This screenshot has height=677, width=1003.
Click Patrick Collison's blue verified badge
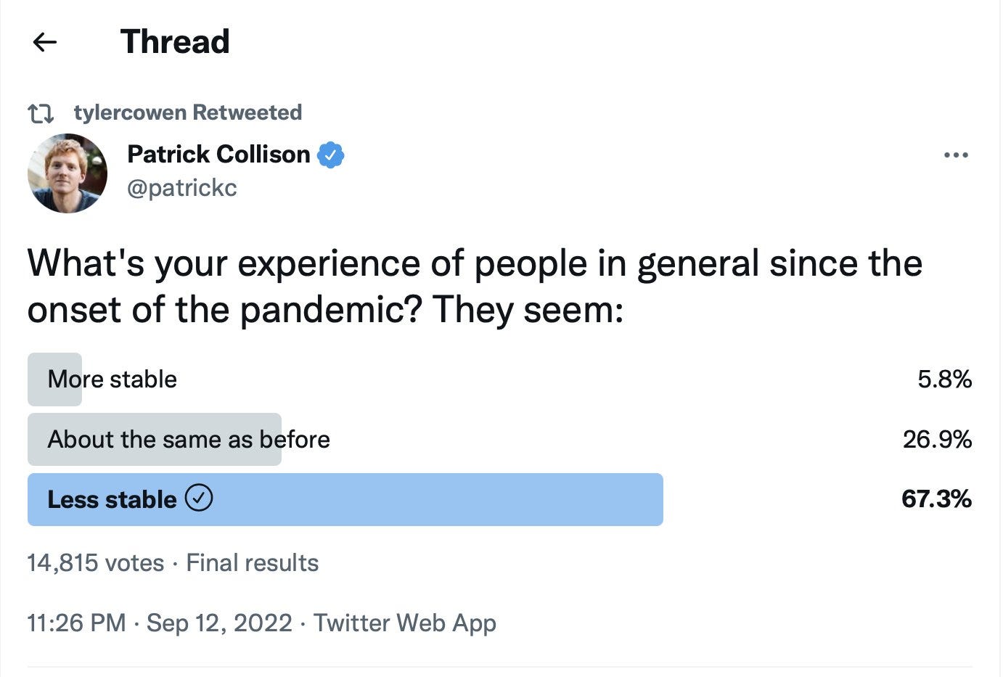coord(331,155)
